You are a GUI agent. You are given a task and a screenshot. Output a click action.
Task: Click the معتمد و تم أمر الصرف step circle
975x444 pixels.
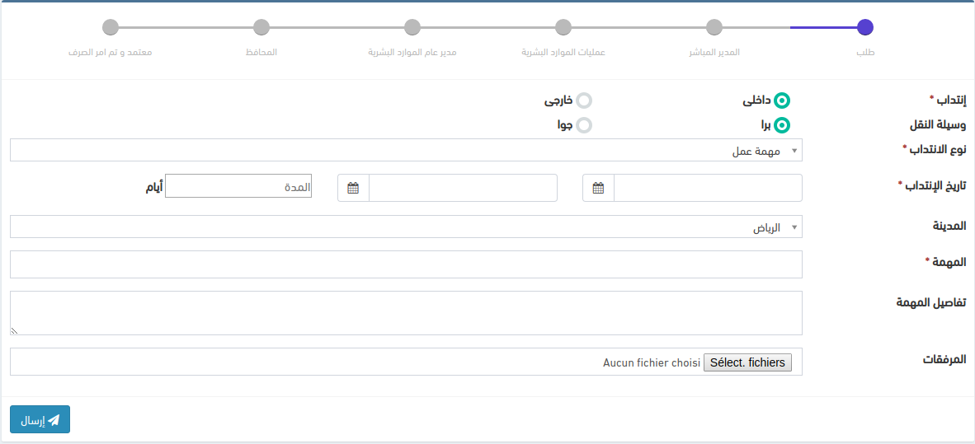[x=111, y=27]
